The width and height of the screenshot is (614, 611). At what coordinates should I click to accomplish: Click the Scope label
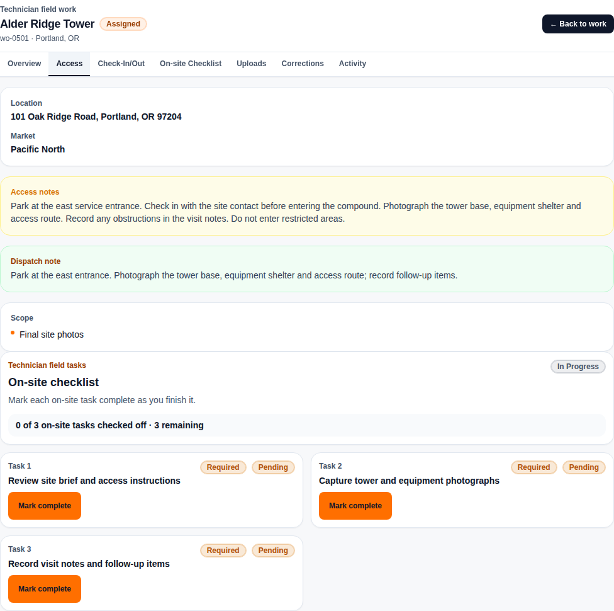22,318
